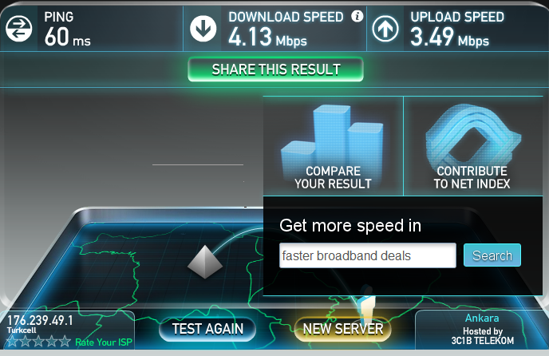Start test again with Test Again
The image size is (549, 356).
click(x=207, y=329)
